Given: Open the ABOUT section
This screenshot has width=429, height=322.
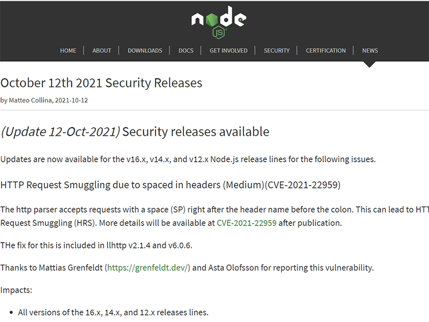Looking at the screenshot, I should [x=102, y=50].
